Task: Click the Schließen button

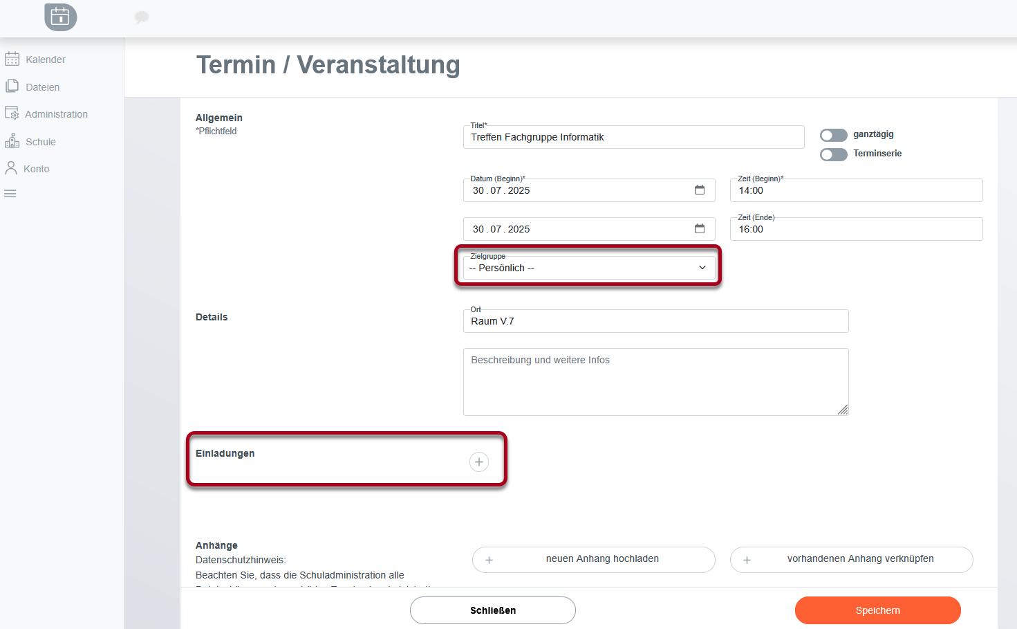Action: click(x=492, y=610)
